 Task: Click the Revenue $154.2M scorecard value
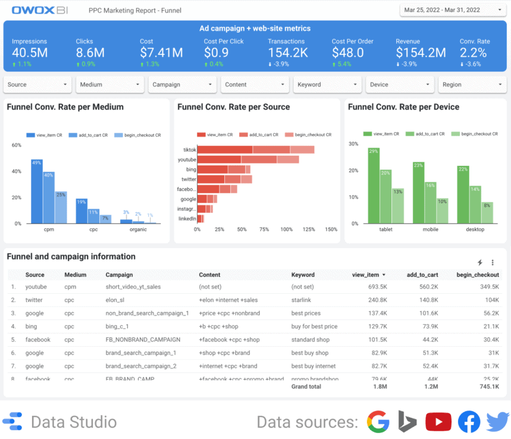click(x=421, y=53)
